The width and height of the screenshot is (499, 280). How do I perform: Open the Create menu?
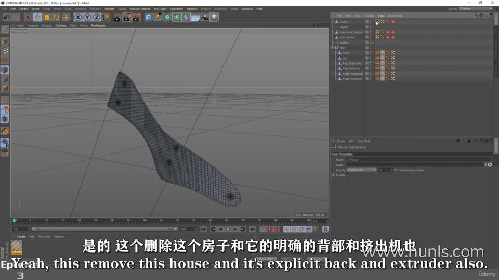coord(23,9)
